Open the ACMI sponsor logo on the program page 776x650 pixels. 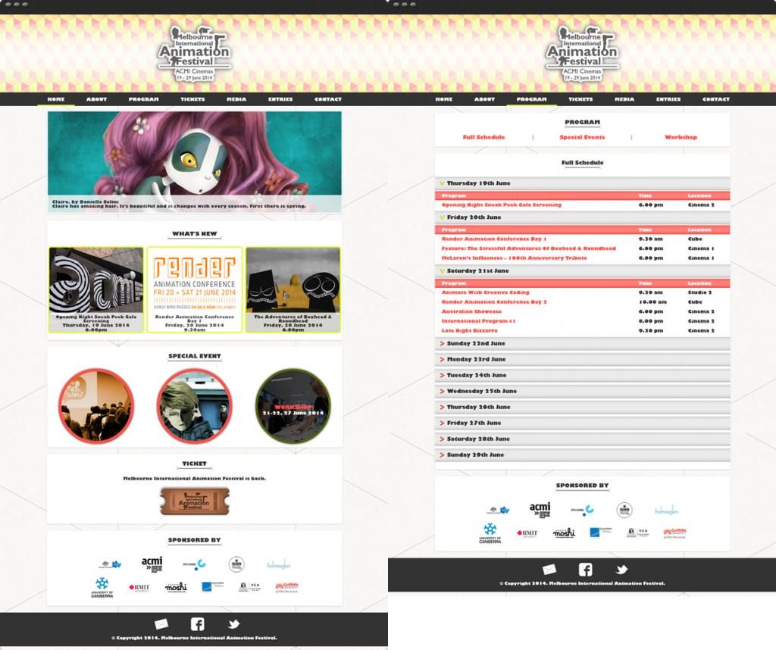(540, 509)
